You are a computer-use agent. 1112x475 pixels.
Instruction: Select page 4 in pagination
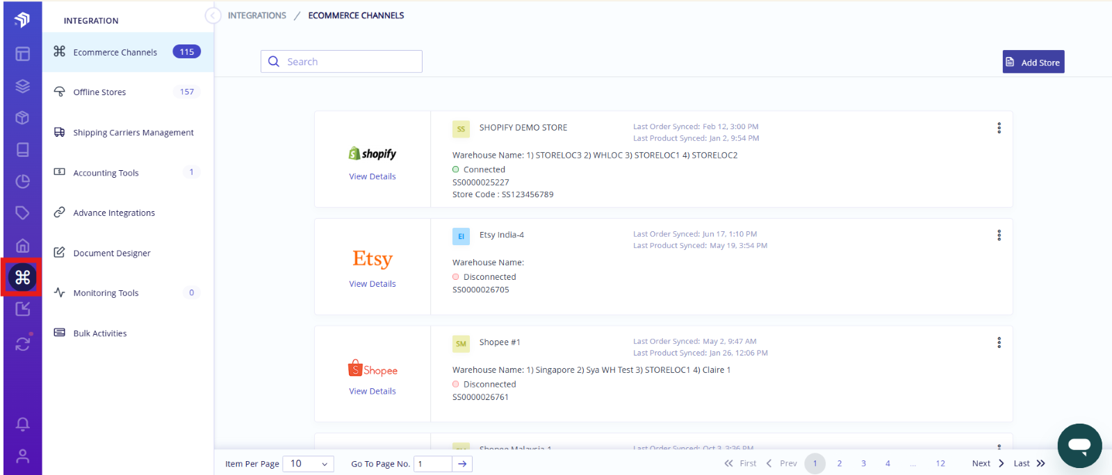(888, 463)
